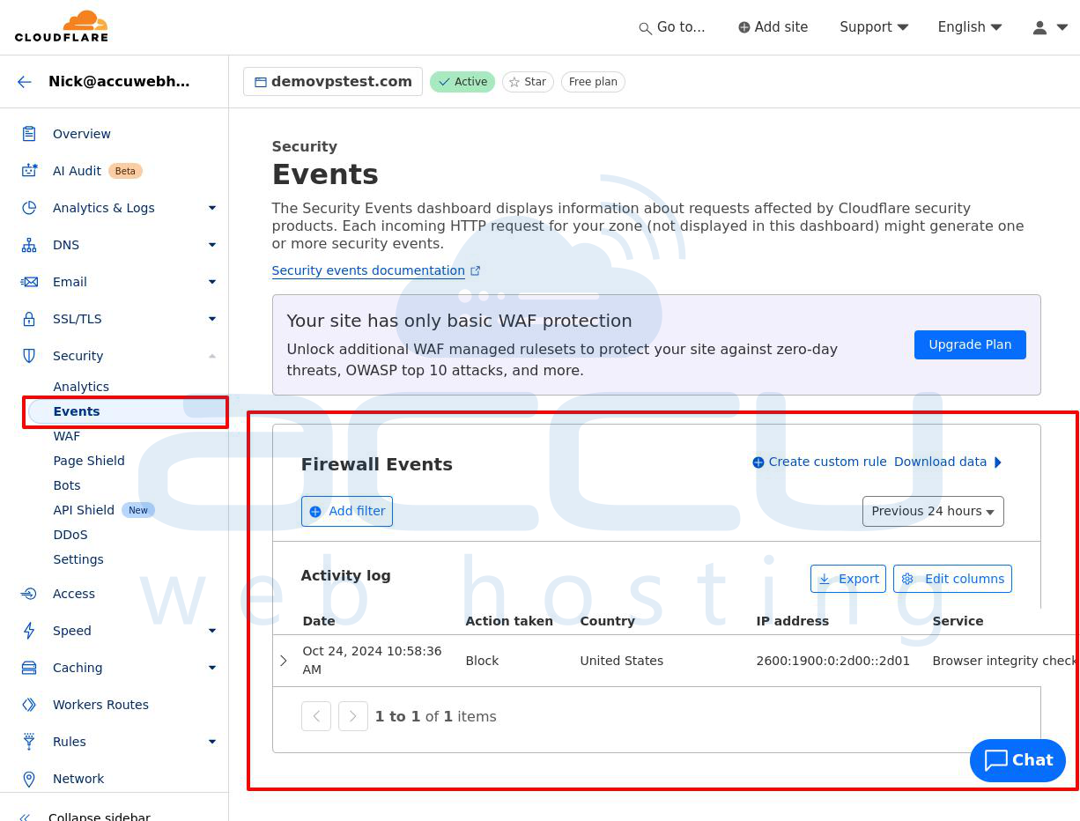Click Edit columns button
The height and width of the screenshot is (821, 1080).
coord(952,579)
